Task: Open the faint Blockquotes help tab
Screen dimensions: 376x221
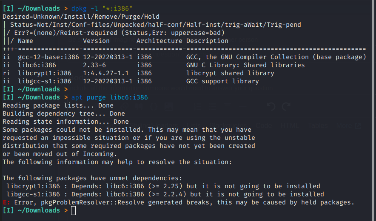Action: pos(228,126)
